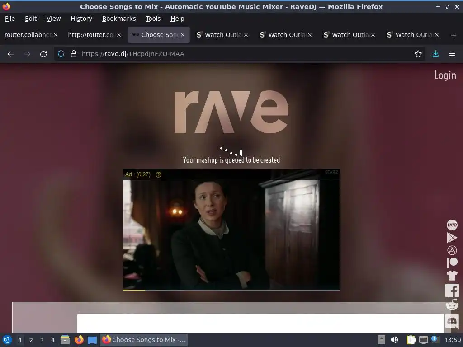463x347 pixels.
Task: Click the ad info question mark icon
Action: click(x=159, y=175)
